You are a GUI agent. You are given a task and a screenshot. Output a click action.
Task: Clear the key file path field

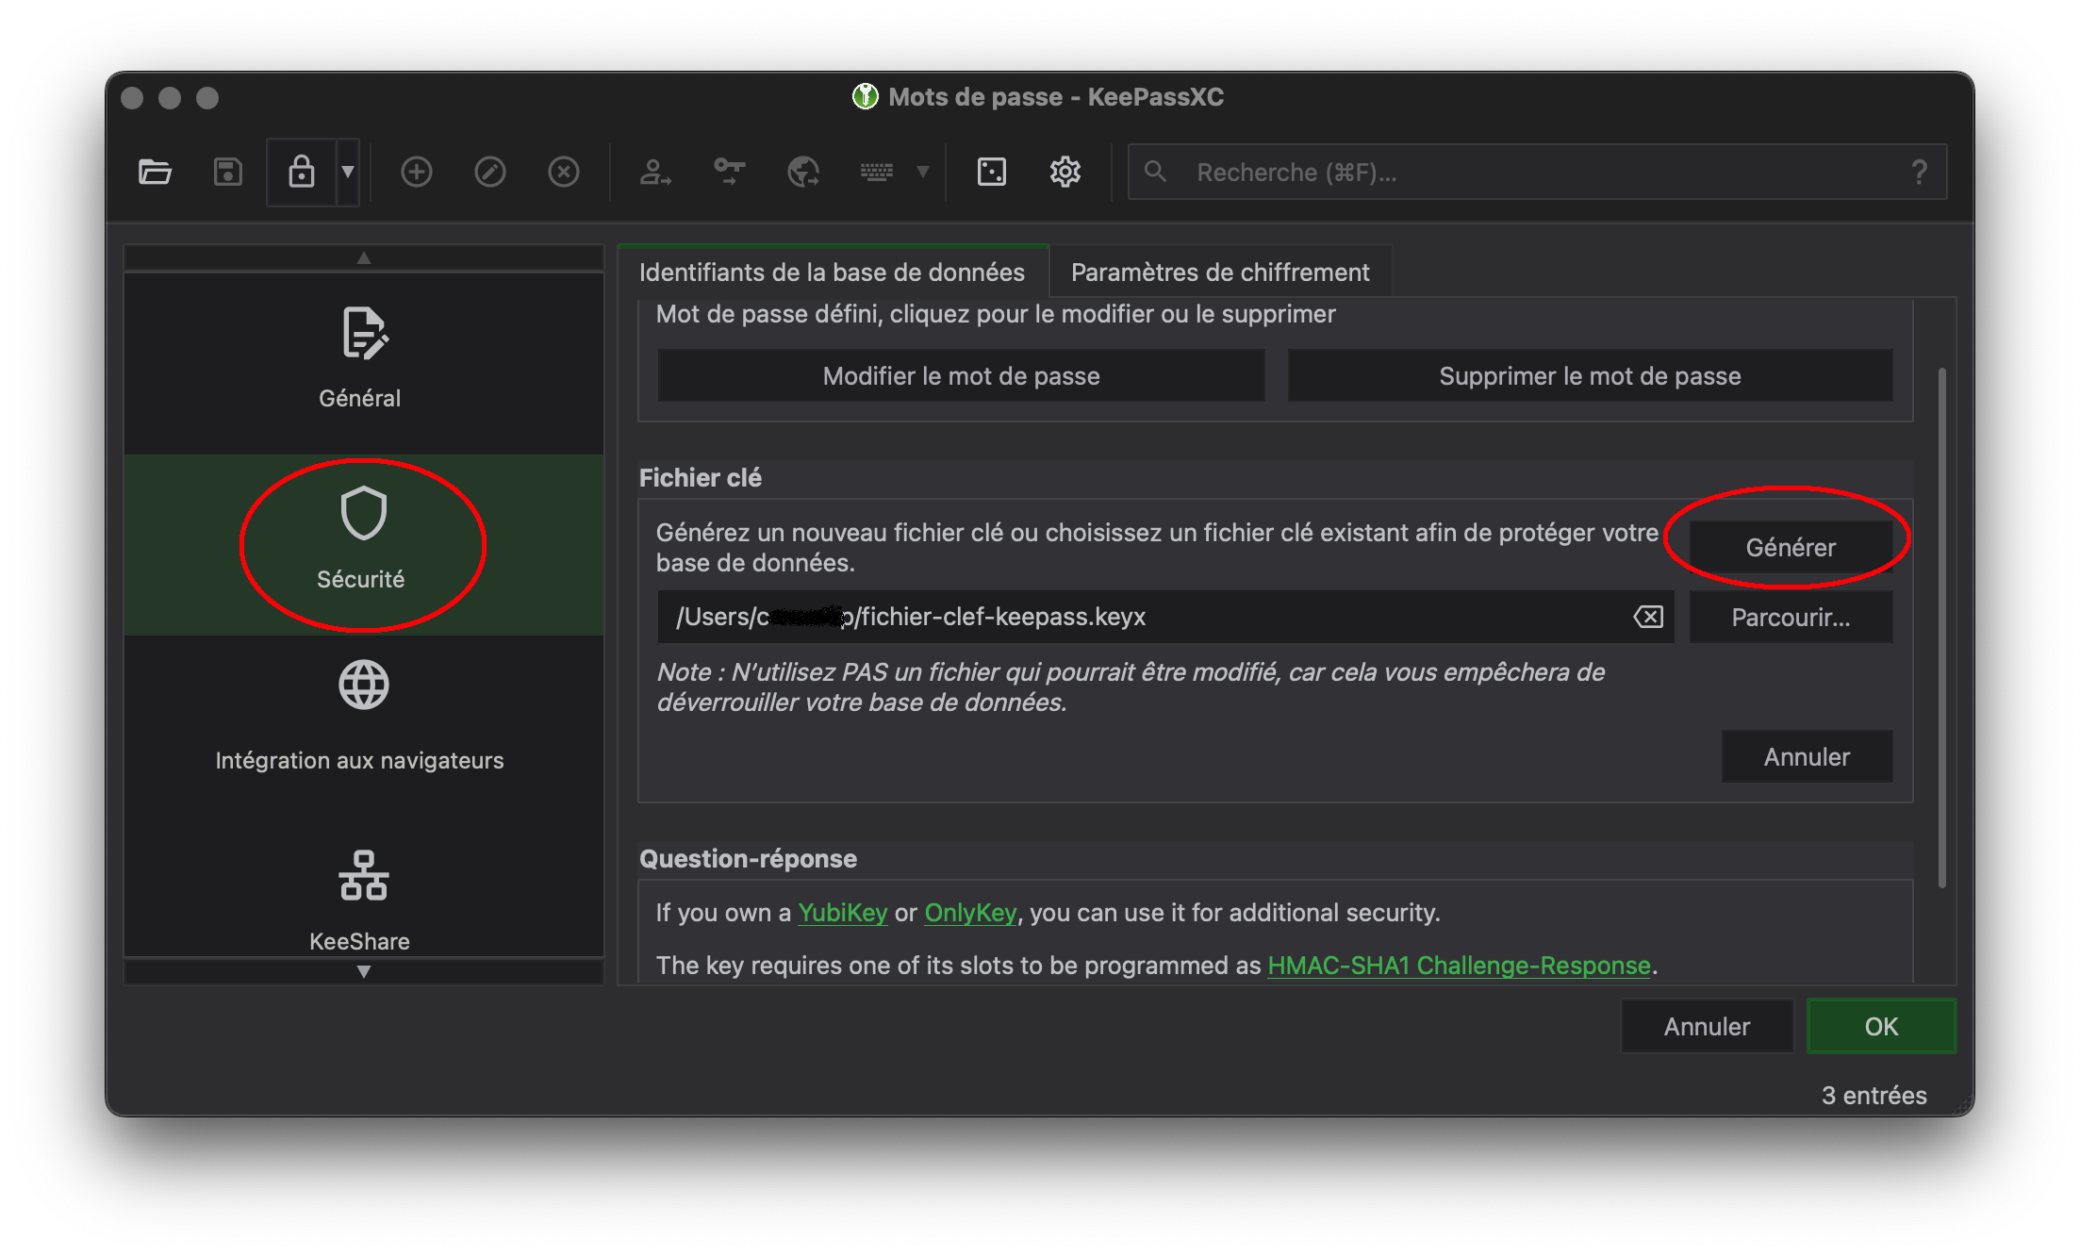pyautogui.click(x=1648, y=617)
